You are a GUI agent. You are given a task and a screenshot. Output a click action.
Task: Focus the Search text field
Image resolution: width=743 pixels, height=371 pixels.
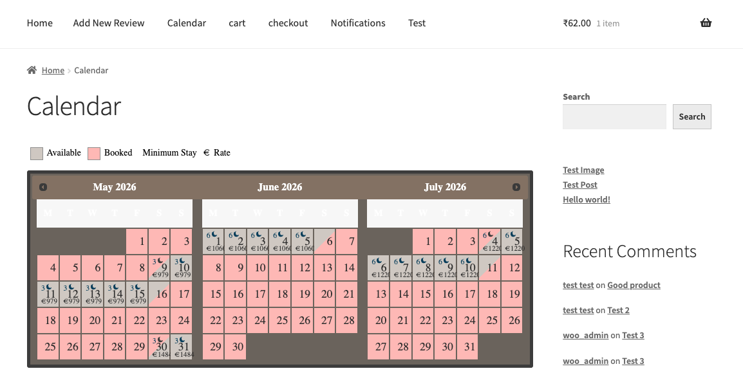point(614,117)
